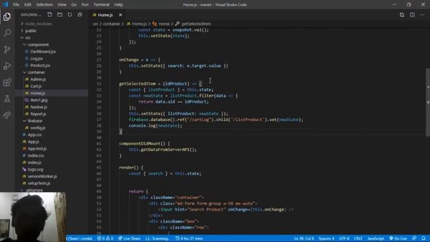The image size is (430, 242).
Task: Click the Scanning indicator in the status bar
Action: (x=157, y=239)
